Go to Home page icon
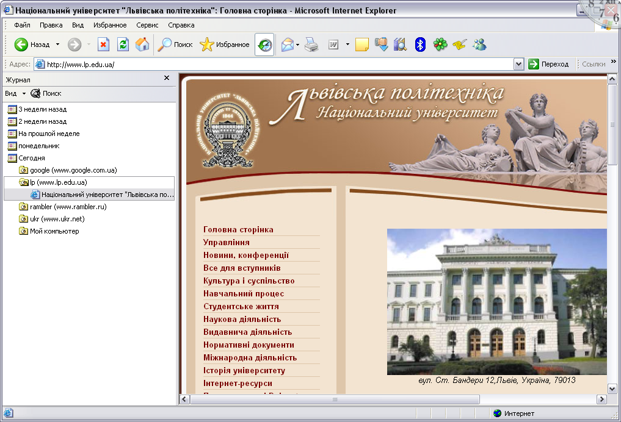This screenshot has width=621, height=422. (142, 45)
